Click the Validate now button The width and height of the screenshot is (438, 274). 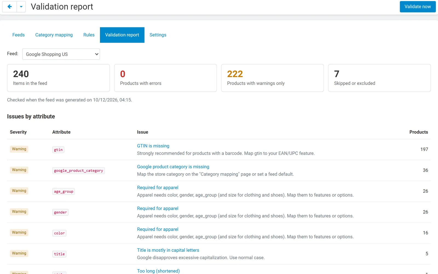pyautogui.click(x=417, y=7)
